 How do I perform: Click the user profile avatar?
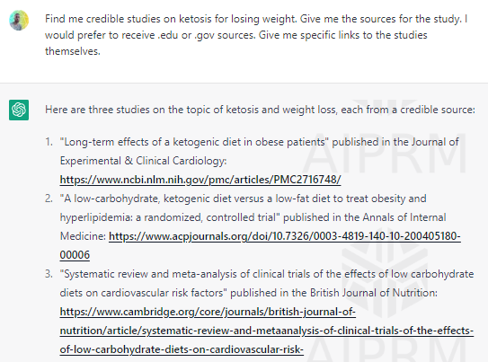tap(19, 21)
